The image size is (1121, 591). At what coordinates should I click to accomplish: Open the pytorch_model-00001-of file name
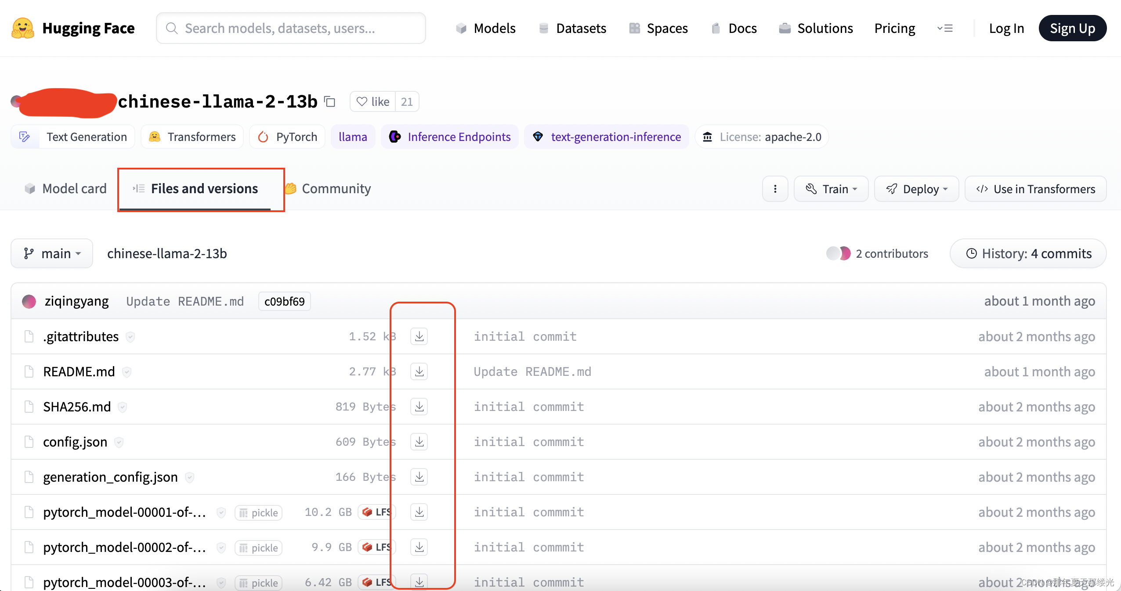[124, 512]
